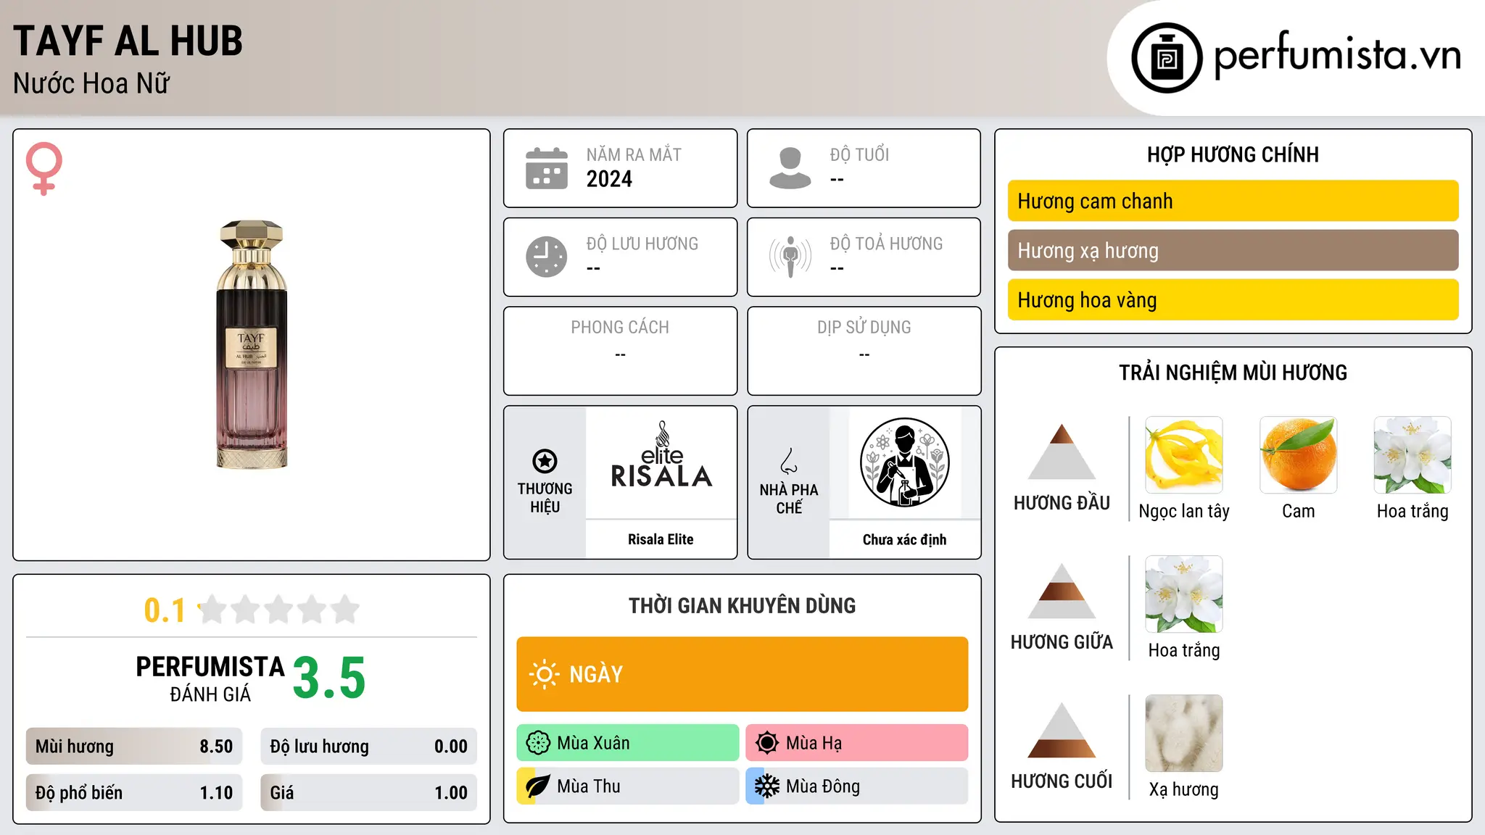Click the clock icon beside Độ lưu hương
The image size is (1485, 835).
[x=547, y=257]
